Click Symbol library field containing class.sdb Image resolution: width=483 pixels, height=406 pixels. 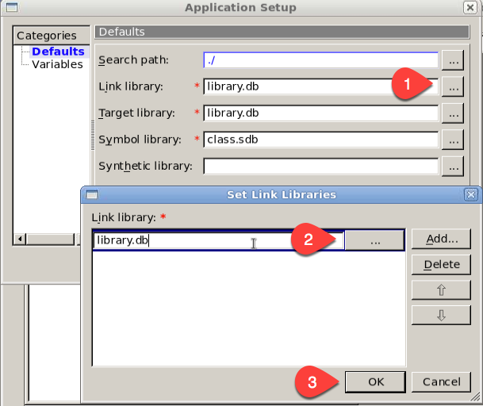320,140
